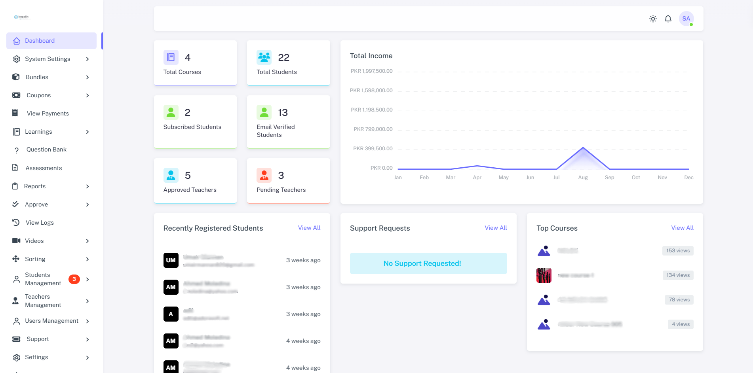Click the Pending Teachers red icon
This screenshot has width=753, height=373.
point(264,175)
